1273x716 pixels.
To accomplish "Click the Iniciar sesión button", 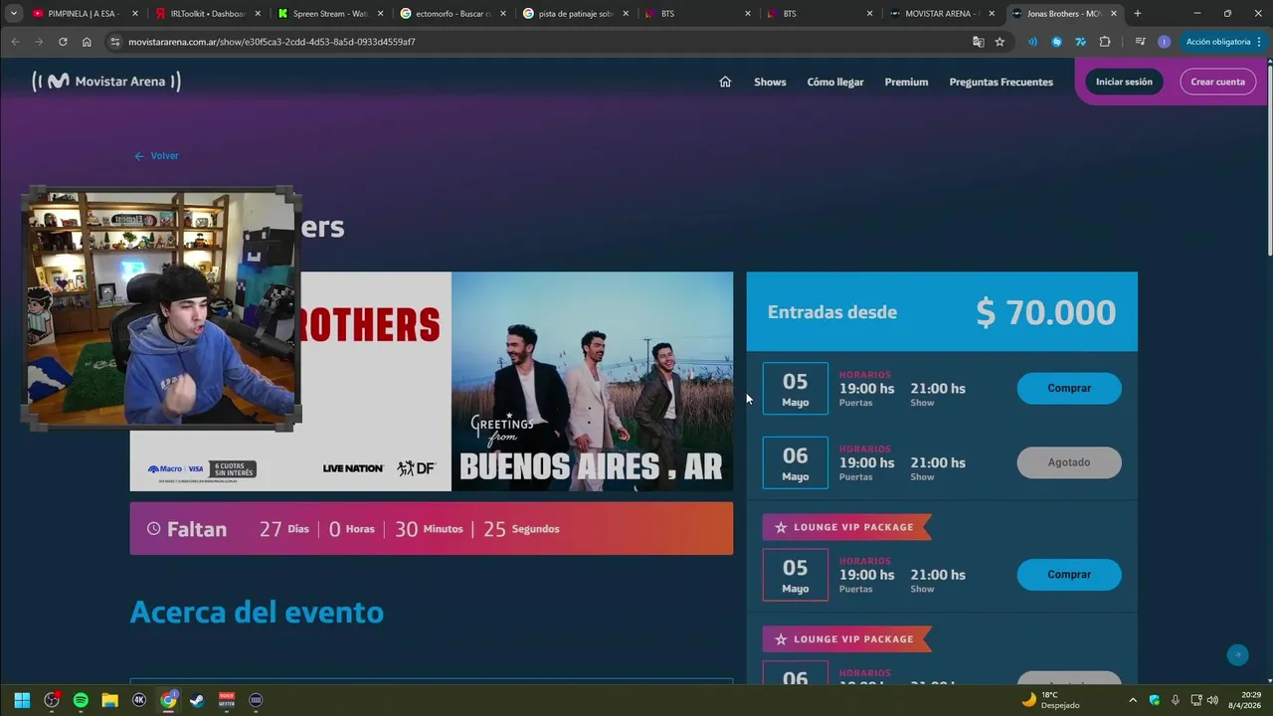I will [1124, 82].
